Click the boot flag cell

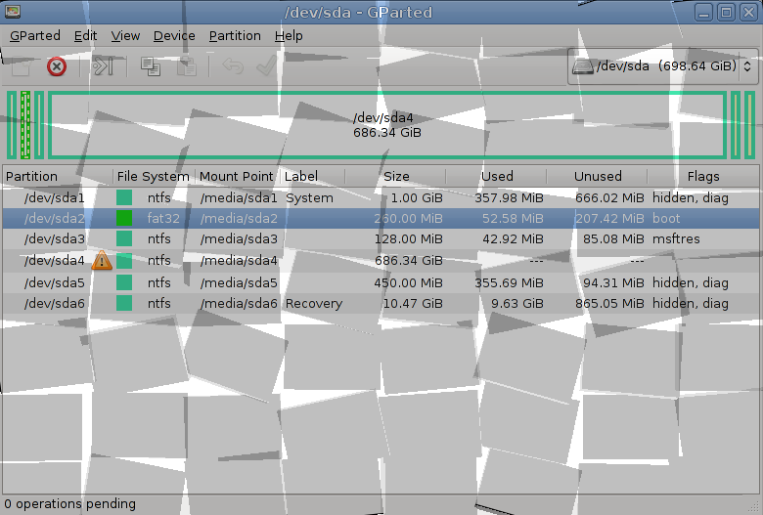coord(666,218)
